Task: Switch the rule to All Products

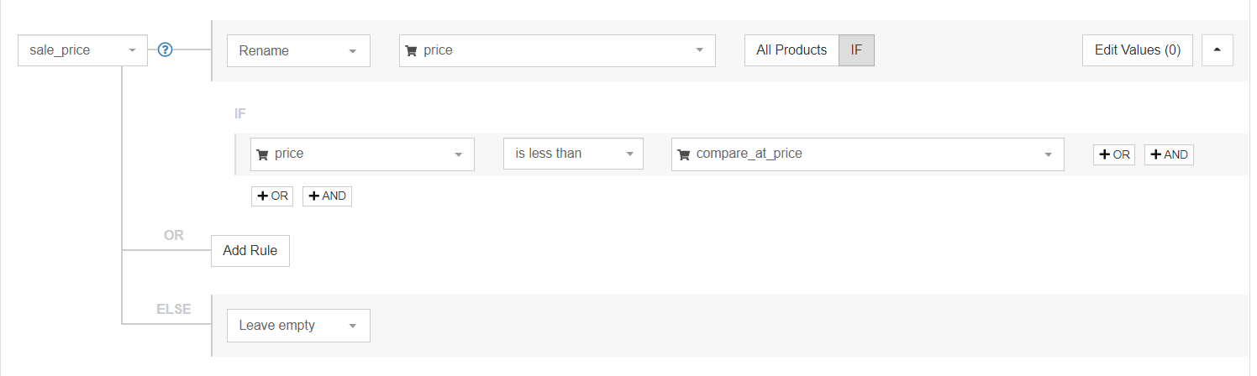Action: click(792, 50)
